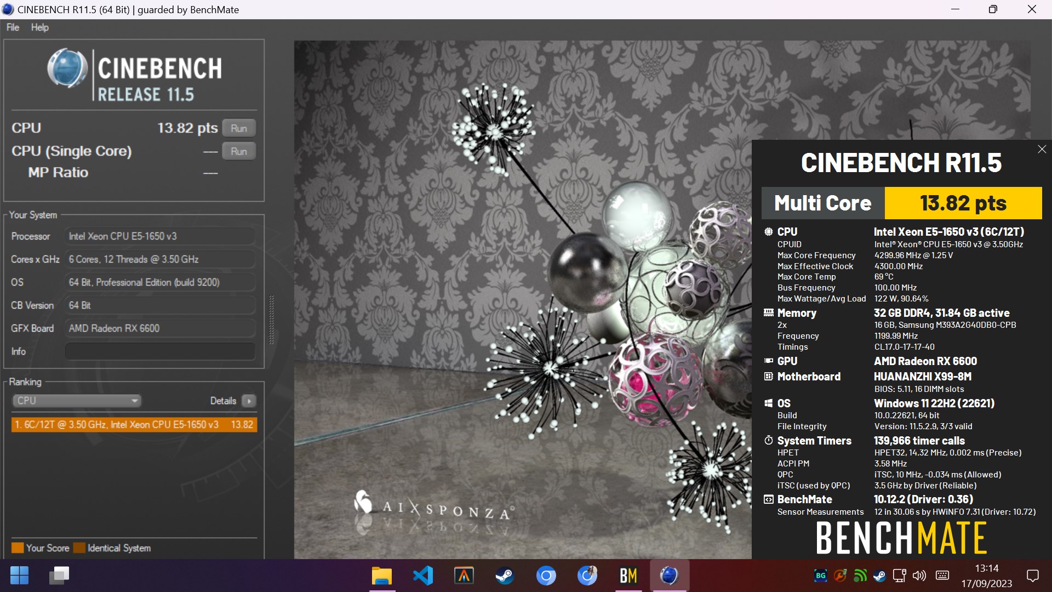Run the CPU Single Core benchmark
Viewport: 1052px width, 592px height.
click(239, 151)
